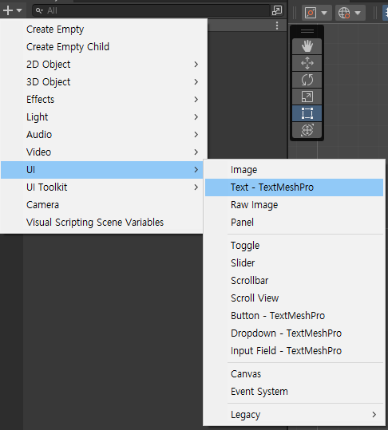Select Text - TextMeshPro
The image size is (388, 430).
294,187
